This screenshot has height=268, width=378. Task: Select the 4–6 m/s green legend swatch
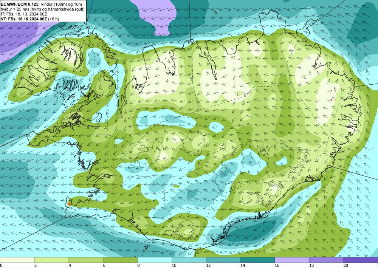[x=86, y=260]
